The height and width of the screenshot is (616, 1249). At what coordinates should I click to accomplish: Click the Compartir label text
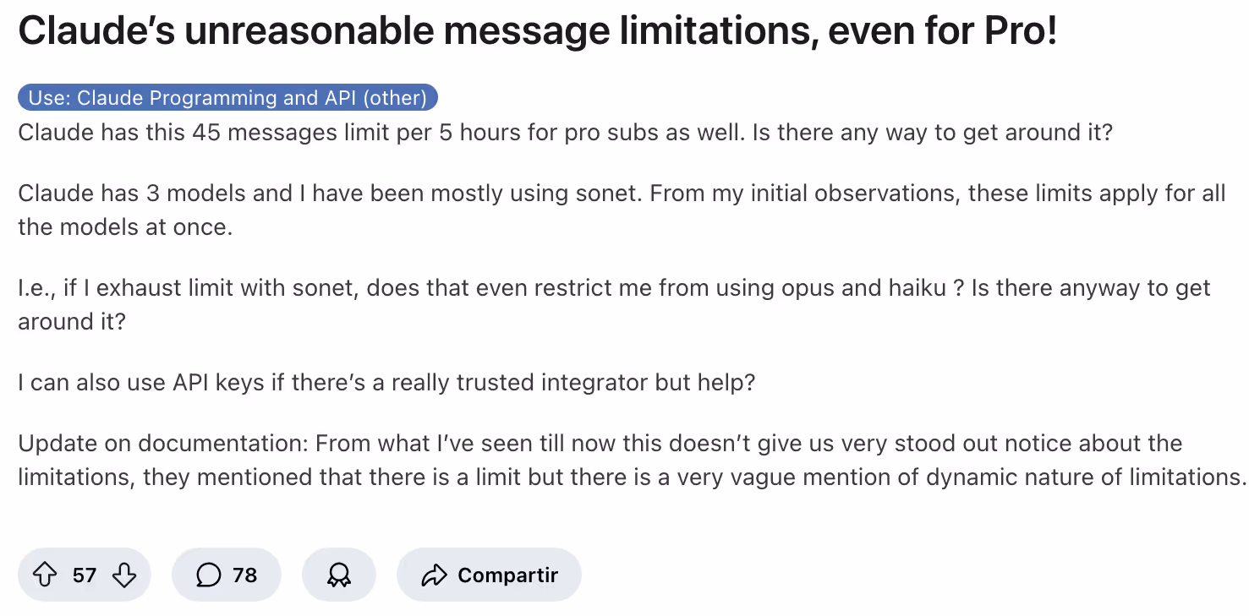click(x=508, y=575)
